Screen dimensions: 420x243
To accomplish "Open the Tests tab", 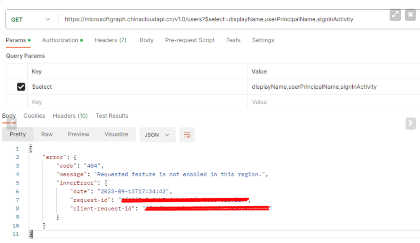I will coord(233,40).
